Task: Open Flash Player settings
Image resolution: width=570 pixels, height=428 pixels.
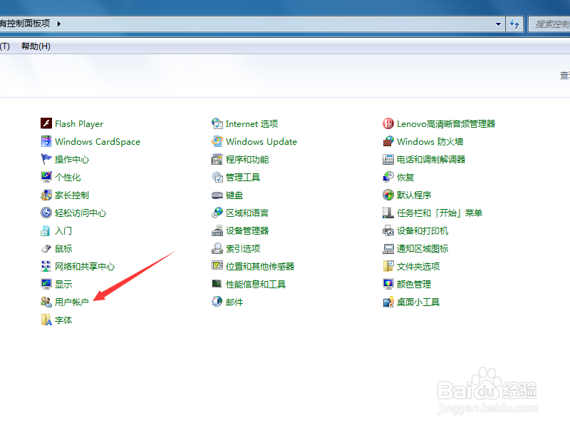Action: point(78,123)
